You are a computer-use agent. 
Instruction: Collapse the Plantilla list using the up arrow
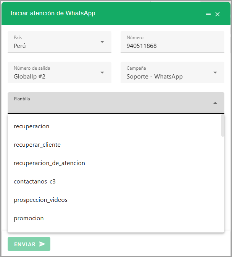[x=215, y=103]
